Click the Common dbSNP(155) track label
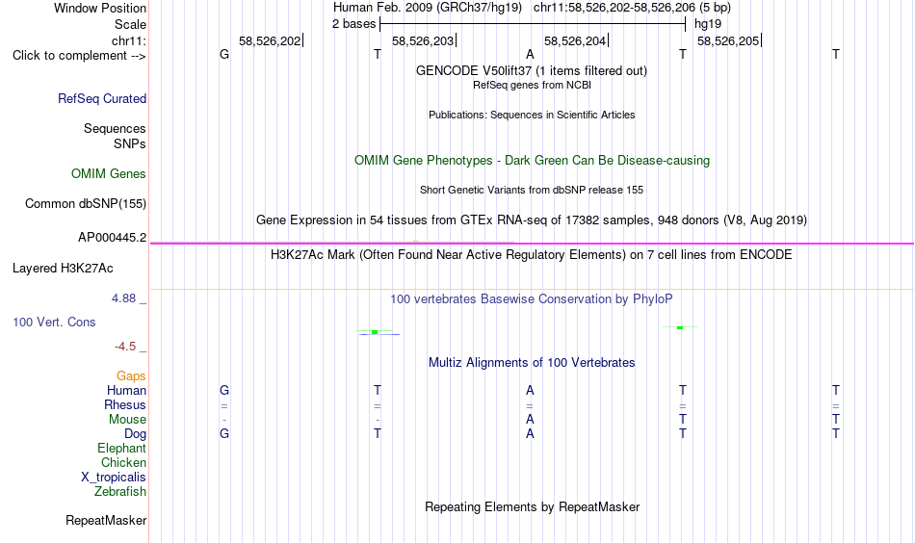 click(86, 203)
